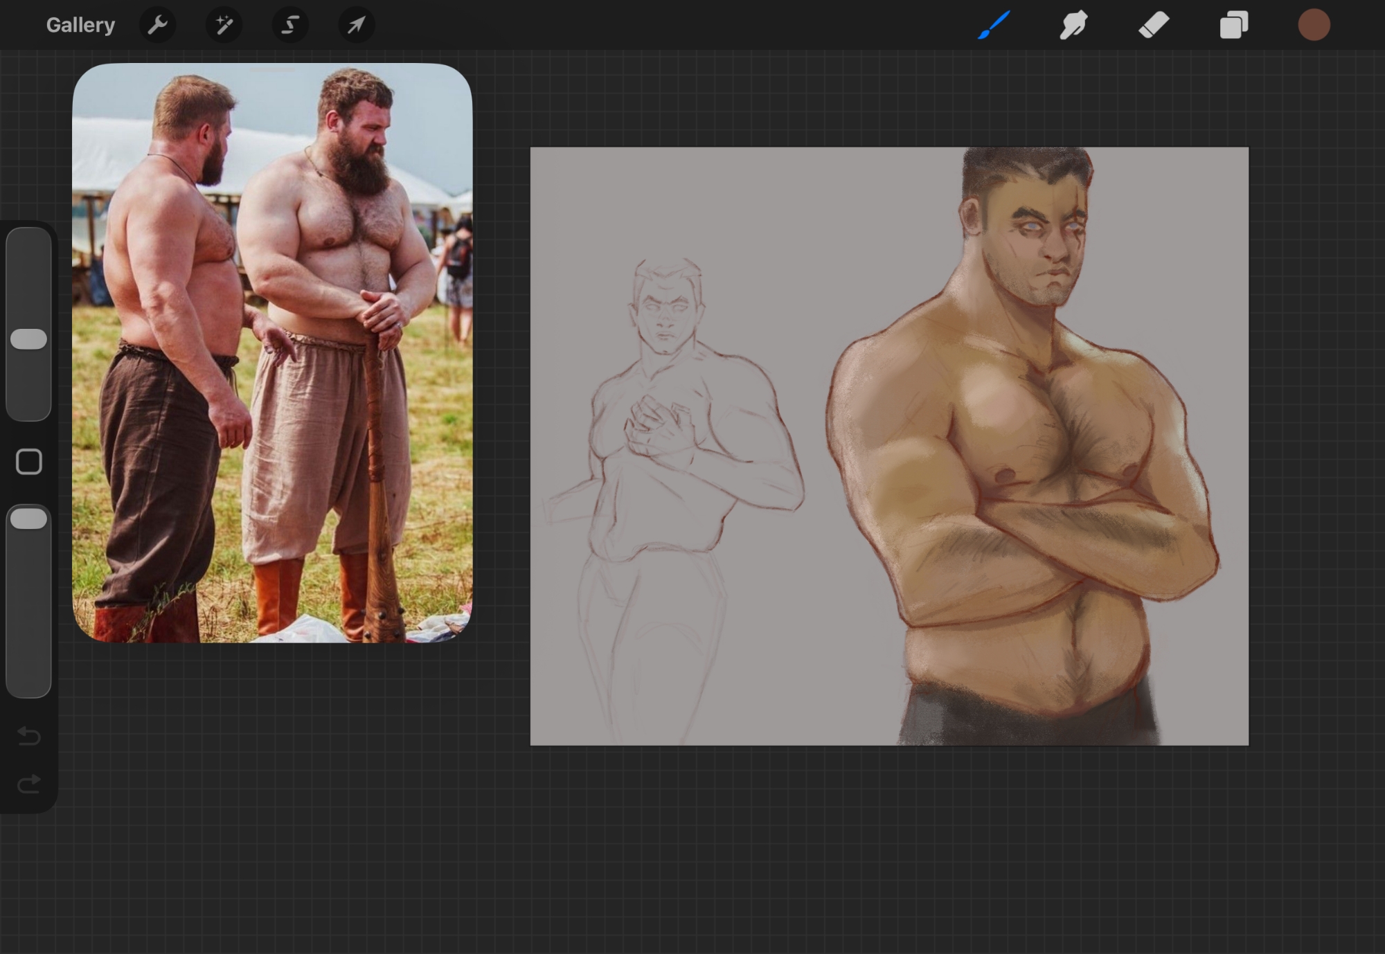Open the brown active color picker
This screenshot has height=954, width=1385.
(x=1314, y=26)
